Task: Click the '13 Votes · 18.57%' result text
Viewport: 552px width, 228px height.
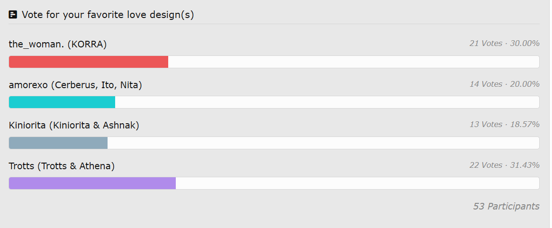Action: click(x=504, y=125)
